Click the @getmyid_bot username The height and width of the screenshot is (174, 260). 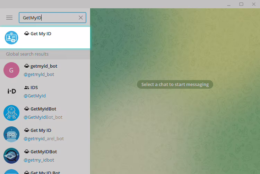(x=39, y=74)
